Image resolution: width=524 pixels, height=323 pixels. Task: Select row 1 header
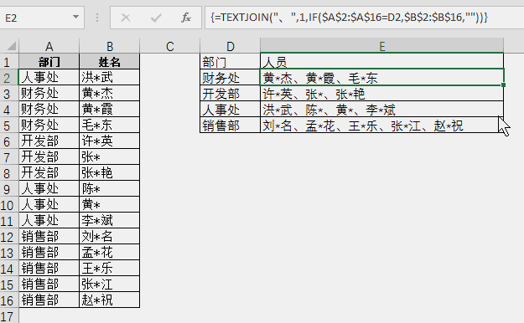(x=9, y=62)
